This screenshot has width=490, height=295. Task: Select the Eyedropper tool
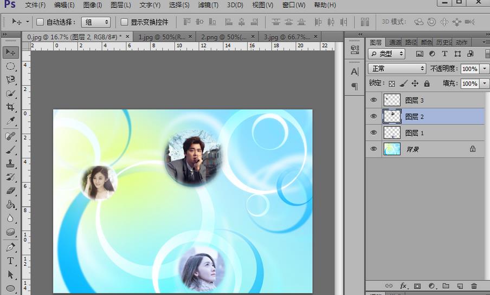point(10,121)
